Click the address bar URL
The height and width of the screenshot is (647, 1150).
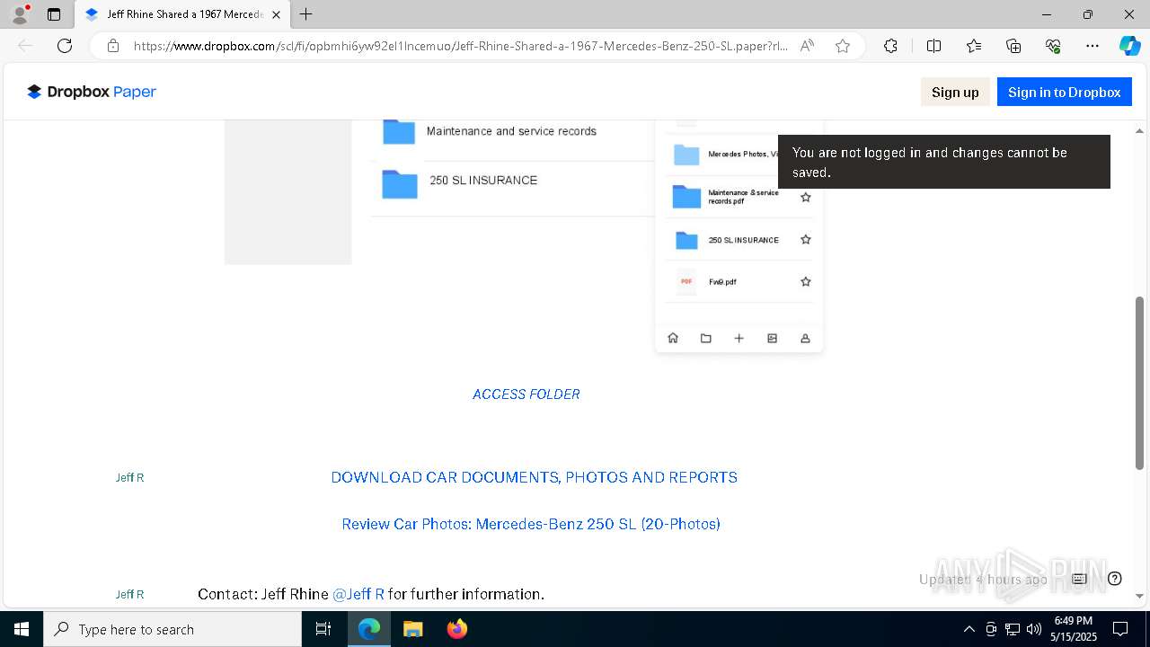(x=461, y=46)
